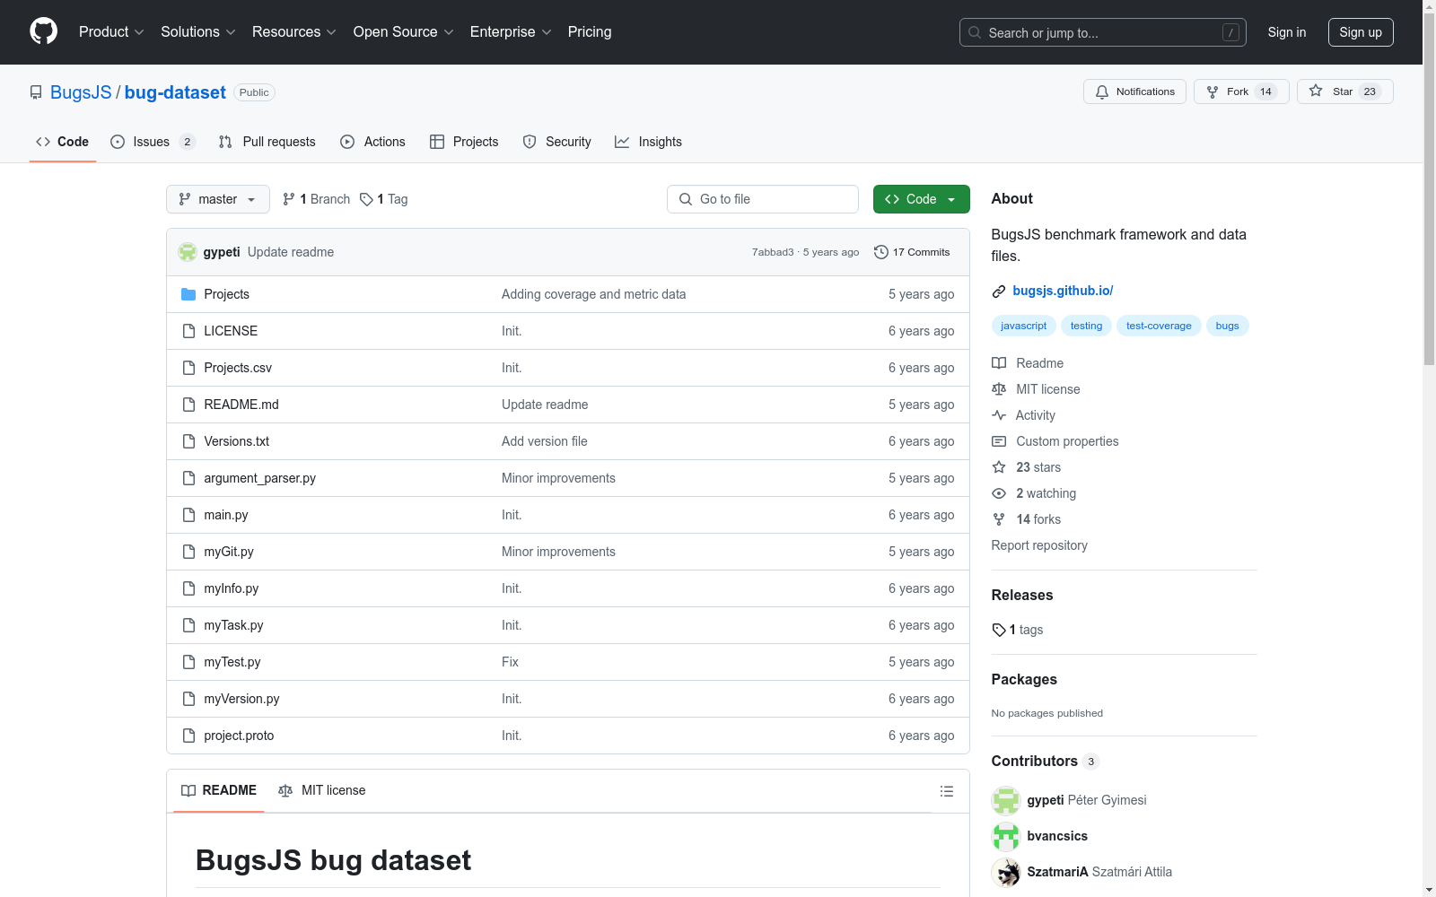This screenshot has height=897, width=1436.
Task: Open the BugsJS organization link
Action: 81,92
